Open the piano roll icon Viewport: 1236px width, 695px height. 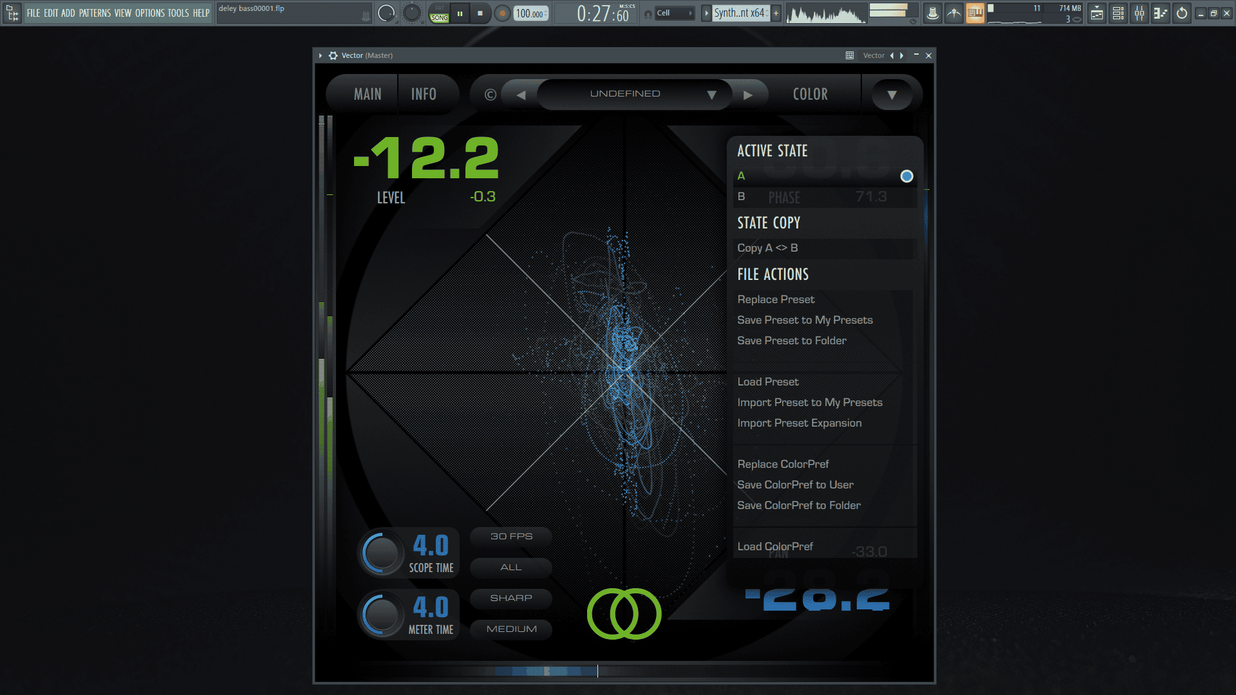click(1161, 13)
